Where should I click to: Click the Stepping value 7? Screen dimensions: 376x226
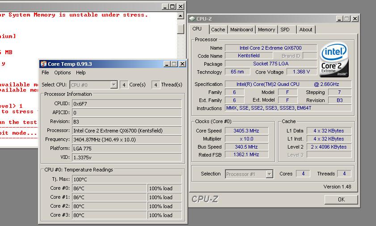[x=339, y=92]
